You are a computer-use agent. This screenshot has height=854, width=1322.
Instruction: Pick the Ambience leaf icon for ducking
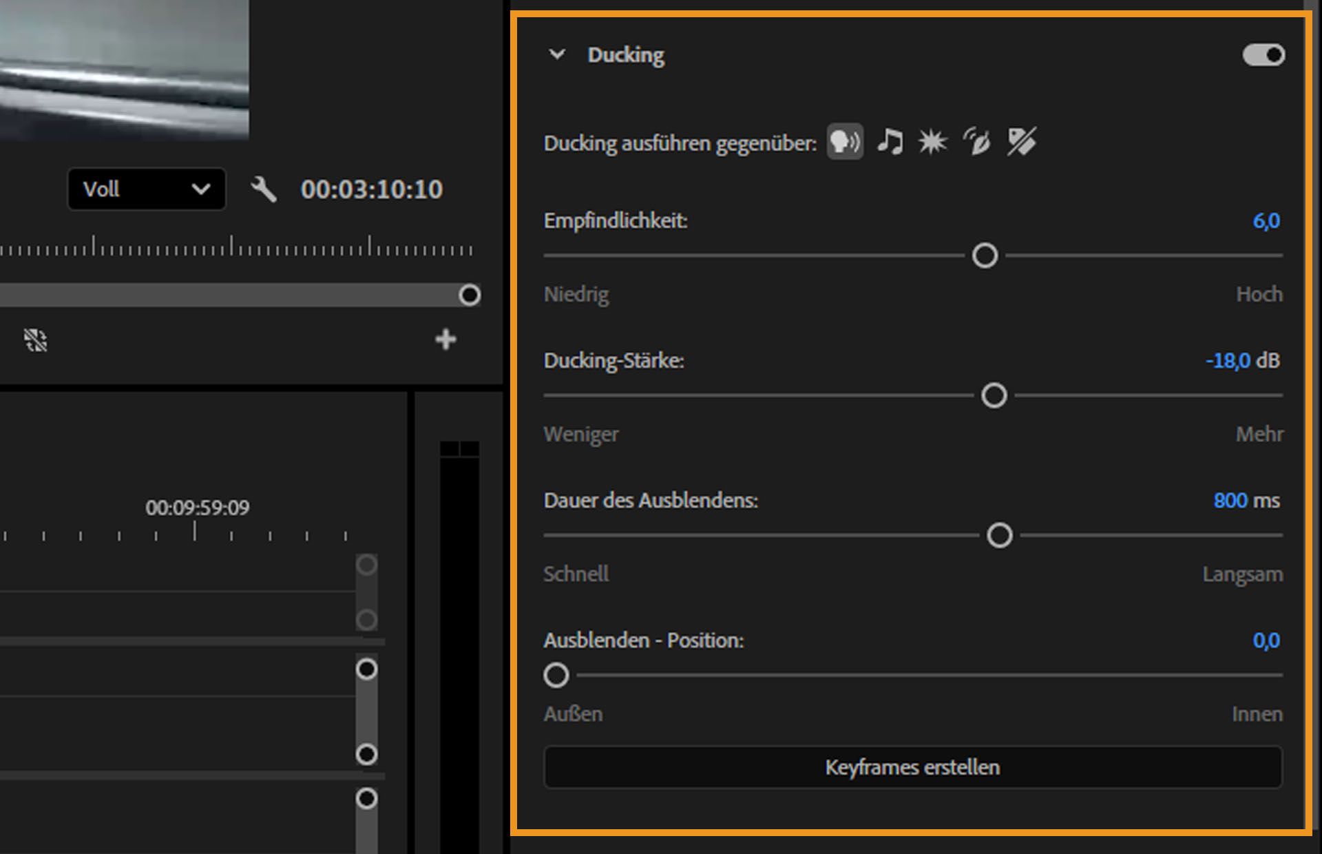pos(976,142)
